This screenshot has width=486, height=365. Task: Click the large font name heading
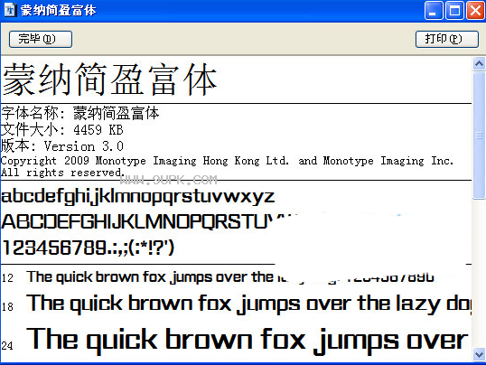(109, 80)
